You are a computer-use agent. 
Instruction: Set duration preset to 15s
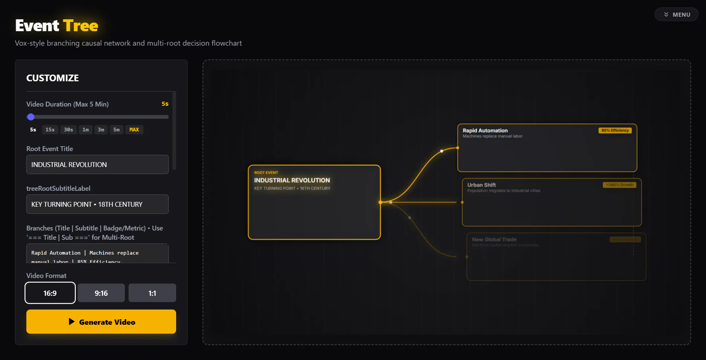50,130
